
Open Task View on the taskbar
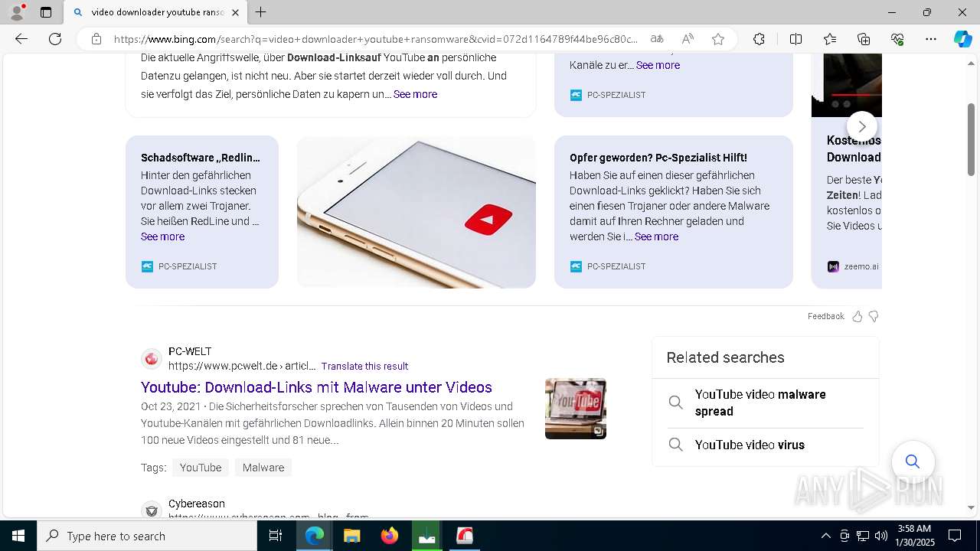(276, 536)
